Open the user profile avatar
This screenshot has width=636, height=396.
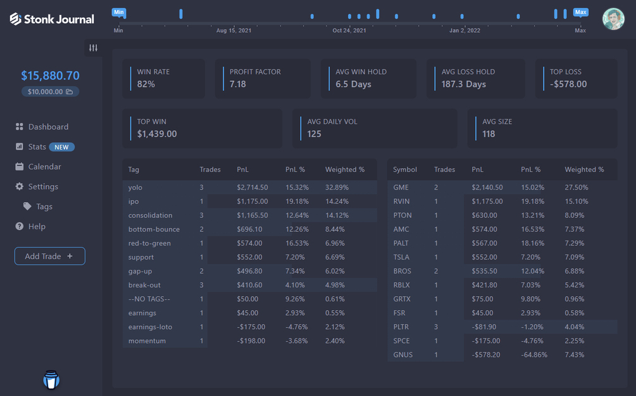[613, 19]
